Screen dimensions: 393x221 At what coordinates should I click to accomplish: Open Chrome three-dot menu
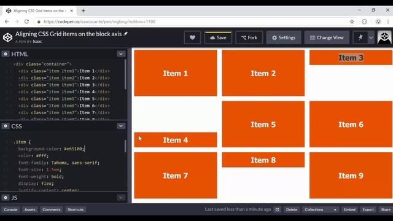(x=388, y=21)
